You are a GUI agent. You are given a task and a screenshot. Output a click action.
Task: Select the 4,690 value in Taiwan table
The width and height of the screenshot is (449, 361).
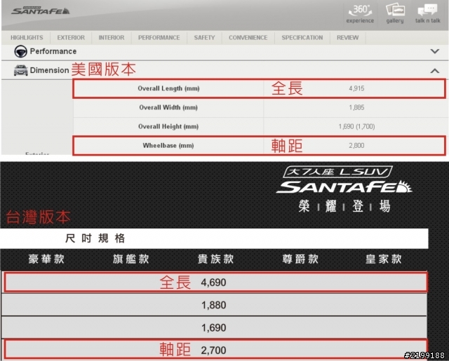[x=213, y=282]
